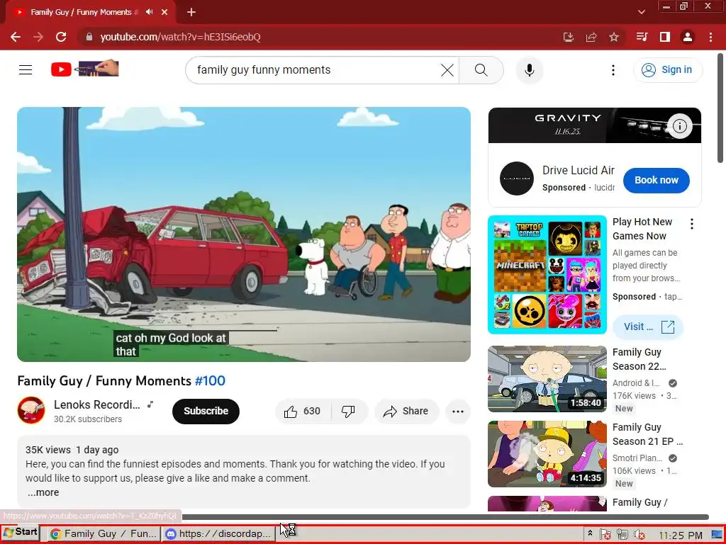The width and height of the screenshot is (726, 544).
Task: Open Lenoks Recordings channel avatar
Action: 31,410
